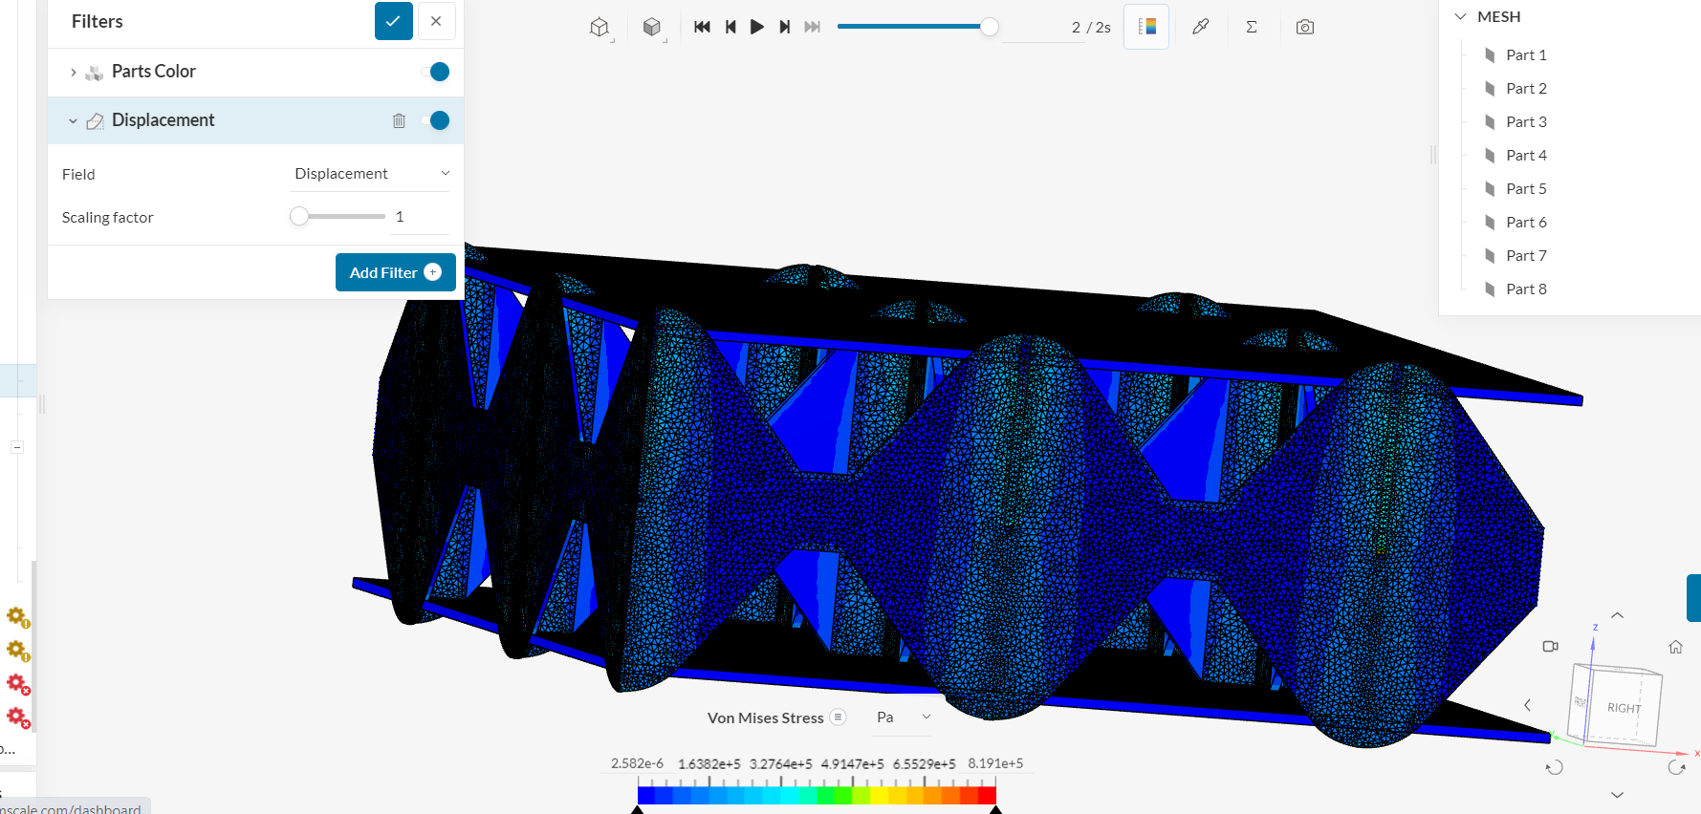Screen dimensions: 1701x814
Task: Jump to the first animation frame
Action: [x=702, y=27]
